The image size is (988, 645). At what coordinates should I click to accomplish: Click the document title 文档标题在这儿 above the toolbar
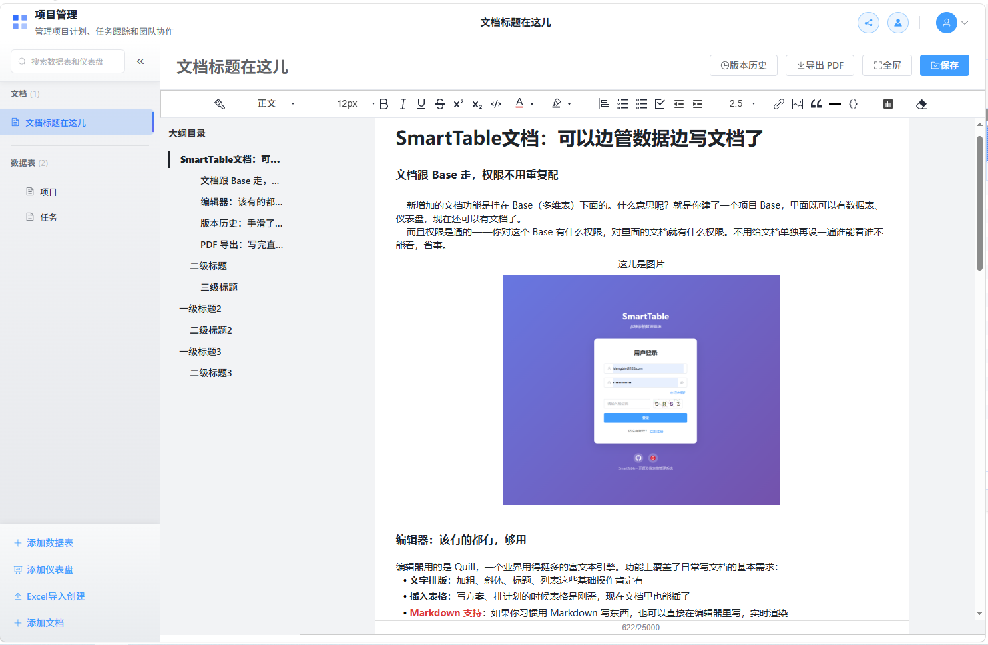232,67
